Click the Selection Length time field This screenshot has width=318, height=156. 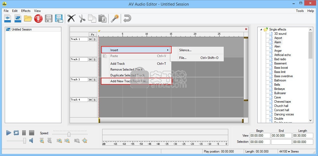point(303,142)
